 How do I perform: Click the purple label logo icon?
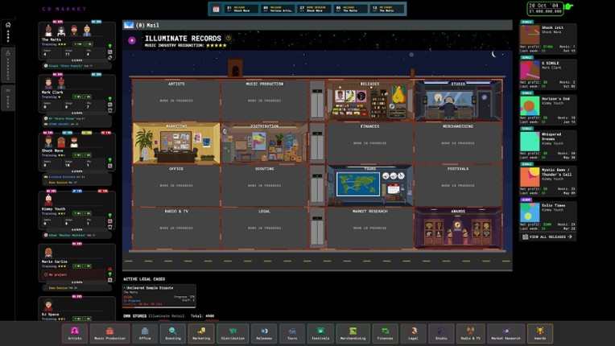(132, 40)
